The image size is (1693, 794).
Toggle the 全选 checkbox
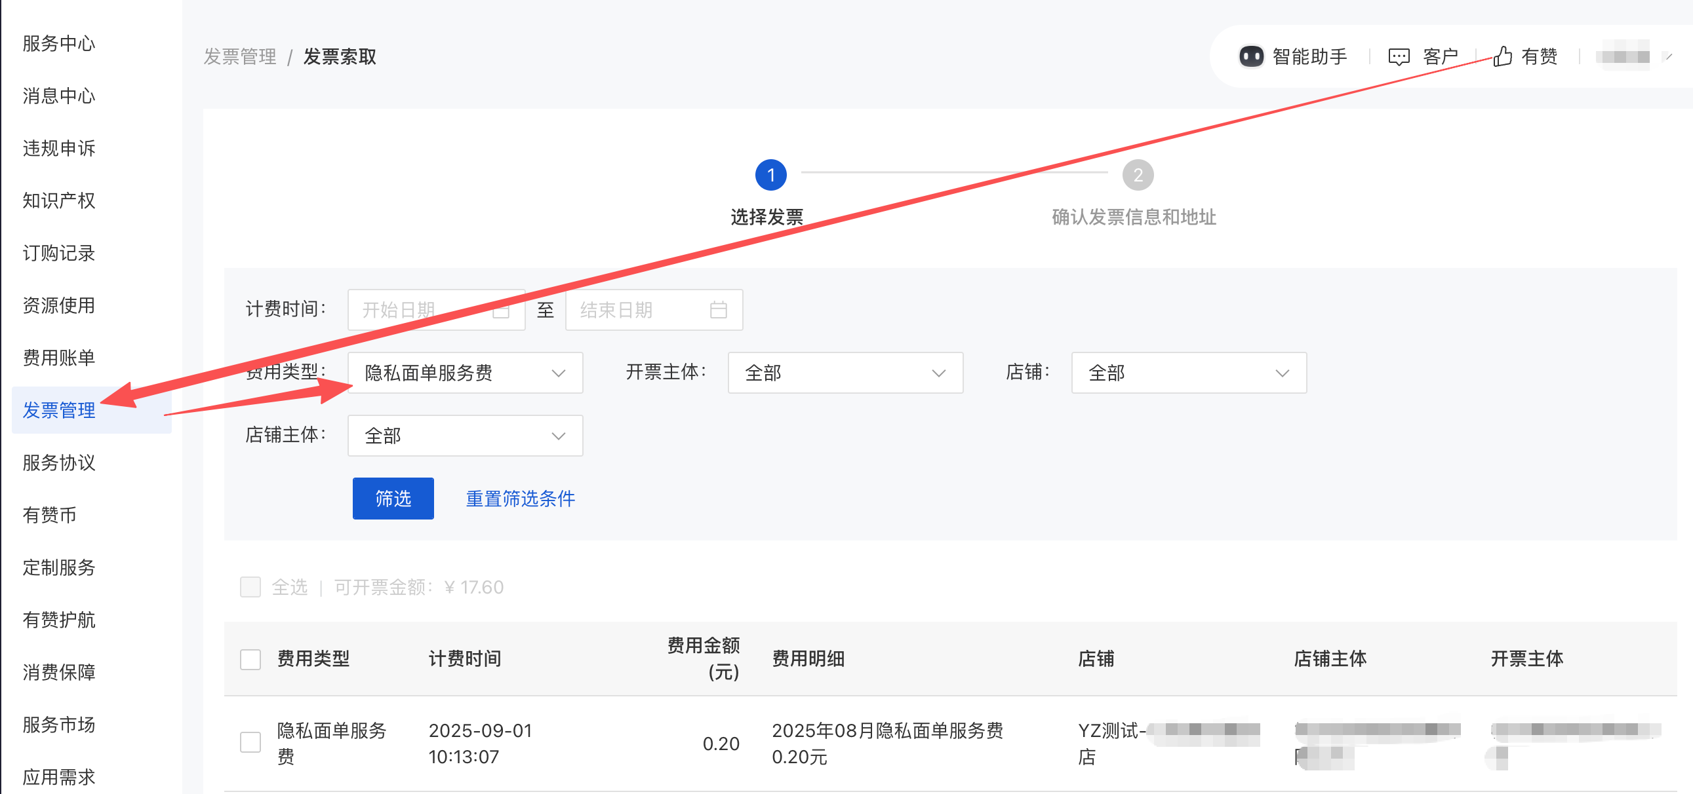click(250, 586)
